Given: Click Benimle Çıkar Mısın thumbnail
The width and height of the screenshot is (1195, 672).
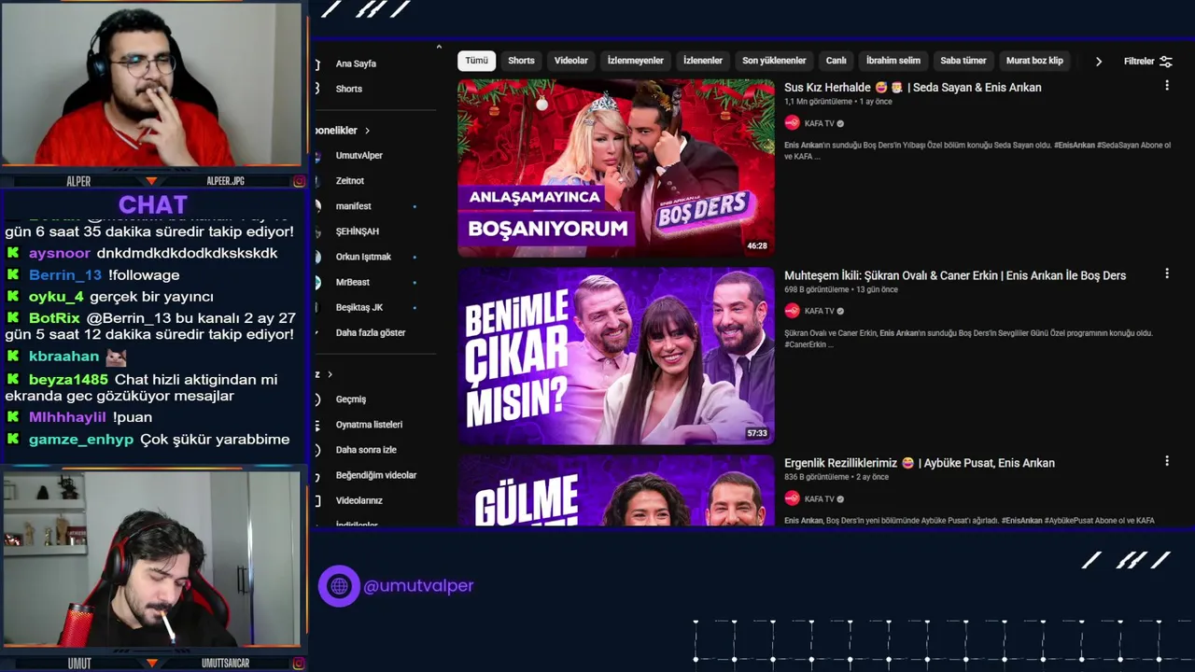Looking at the screenshot, I should point(616,356).
